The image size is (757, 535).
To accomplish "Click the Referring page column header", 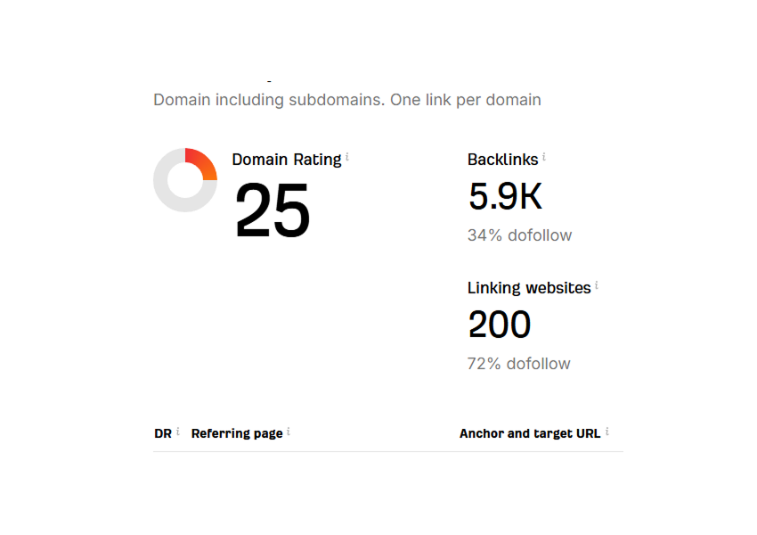I will pyautogui.click(x=236, y=433).
